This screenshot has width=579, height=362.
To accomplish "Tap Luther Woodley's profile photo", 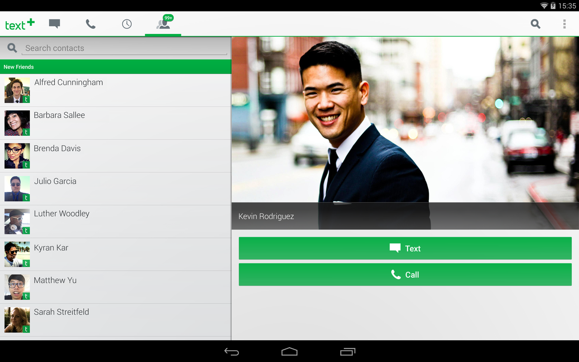I will point(17,222).
